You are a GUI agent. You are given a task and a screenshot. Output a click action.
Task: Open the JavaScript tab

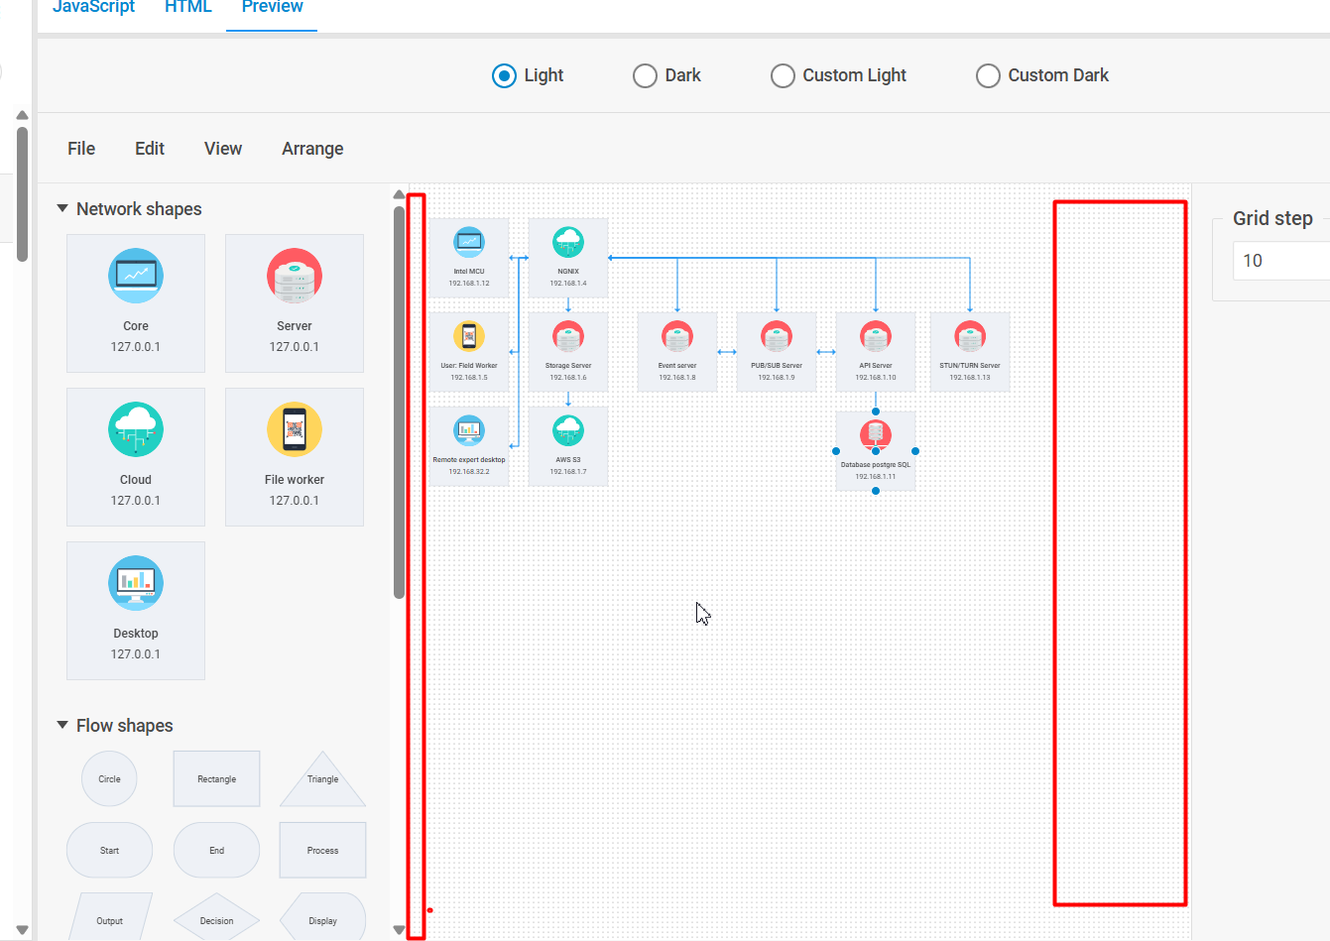(x=93, y=8)
